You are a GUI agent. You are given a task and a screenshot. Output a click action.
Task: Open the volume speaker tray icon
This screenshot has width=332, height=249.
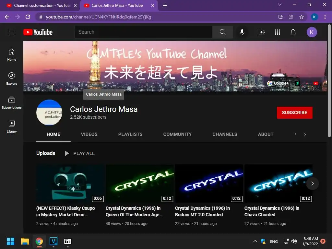click(294, 241)
